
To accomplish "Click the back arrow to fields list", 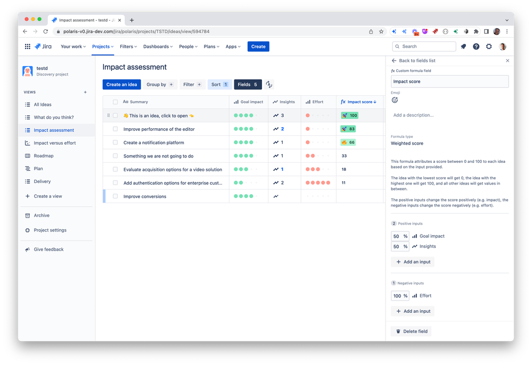I will (x=394, y=61).
